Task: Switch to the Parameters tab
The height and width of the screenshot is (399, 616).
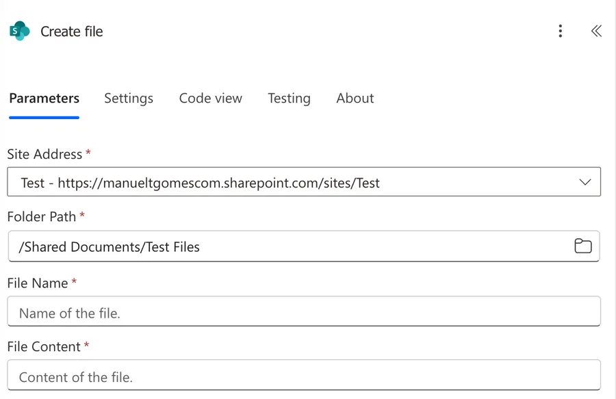Action: [44, 99]
